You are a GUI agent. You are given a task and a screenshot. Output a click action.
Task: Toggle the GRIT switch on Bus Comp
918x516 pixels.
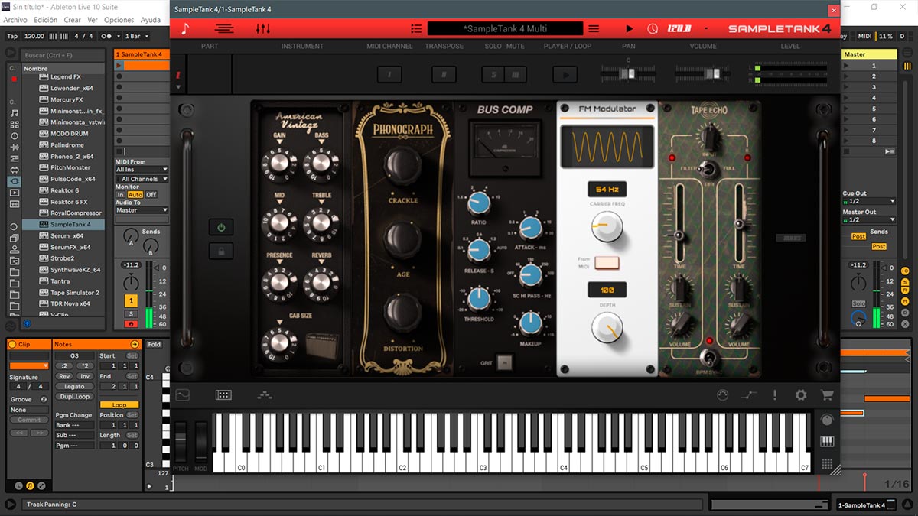click(x=503, y=363)
